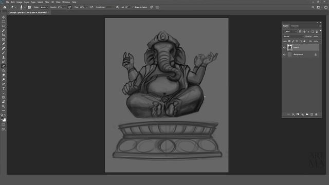Toggle symmetry paint options
329x185 pixels.
157,7
